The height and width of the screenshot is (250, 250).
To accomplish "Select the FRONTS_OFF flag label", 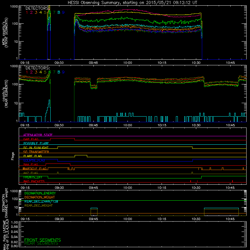I will 33,177.
